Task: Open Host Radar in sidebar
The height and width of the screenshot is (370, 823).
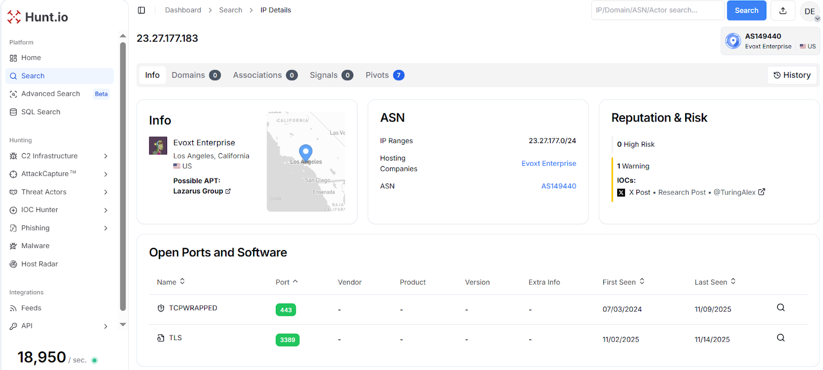Action: pos(39,264)
